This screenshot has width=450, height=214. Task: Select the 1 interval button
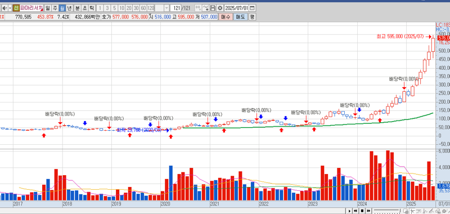pyautogui.click(x=100, y=8)
